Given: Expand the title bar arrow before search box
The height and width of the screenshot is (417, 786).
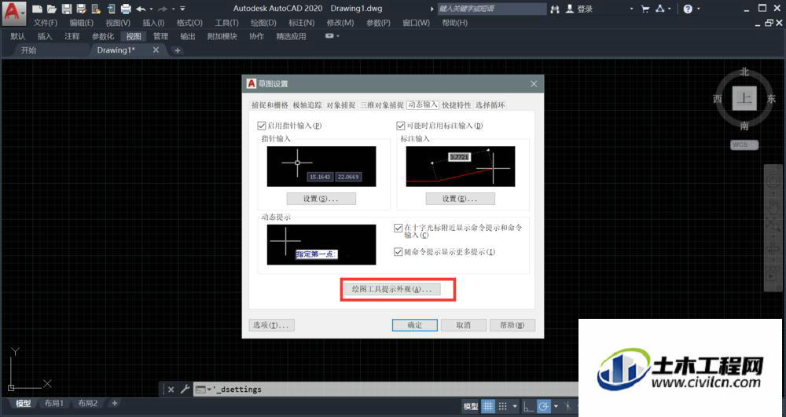Looking at the screenshot, I should click(432, 9).
